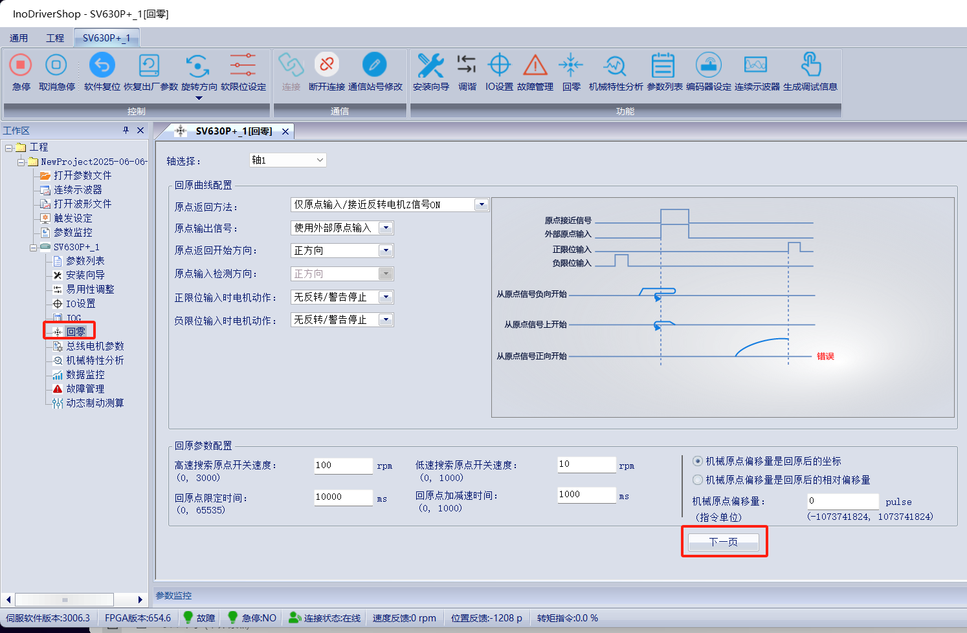
Task: Pin the 工作区 workspace panel
Action: coord(126,130)
